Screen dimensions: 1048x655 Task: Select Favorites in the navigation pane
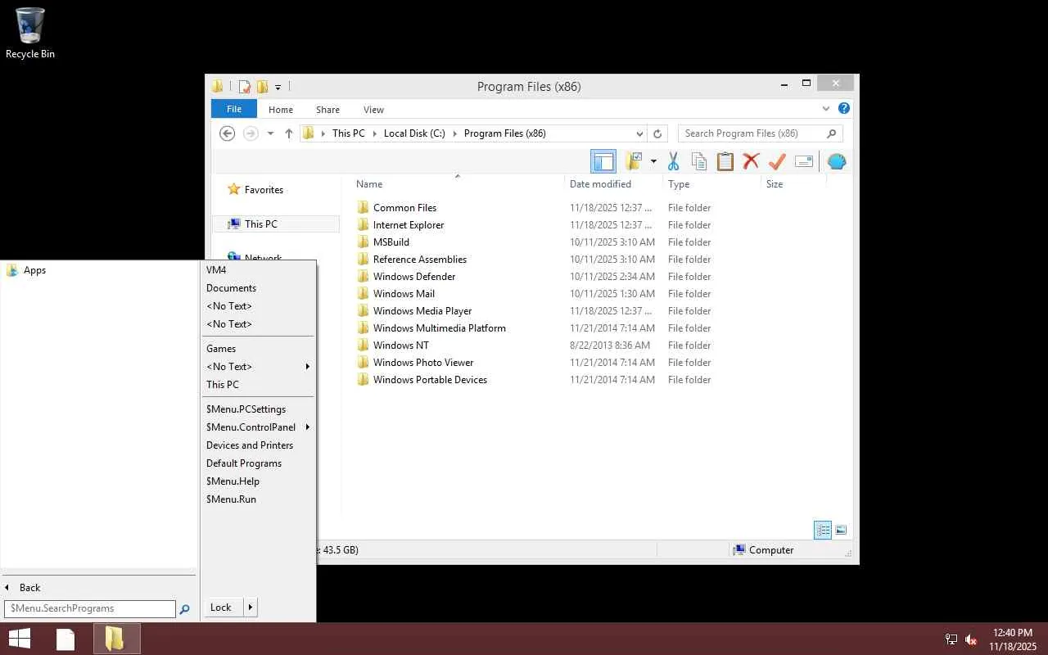click(x=264, y=190)
